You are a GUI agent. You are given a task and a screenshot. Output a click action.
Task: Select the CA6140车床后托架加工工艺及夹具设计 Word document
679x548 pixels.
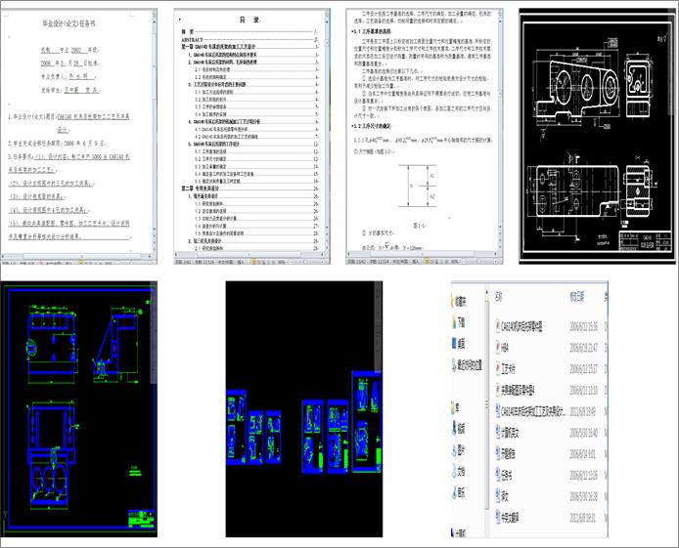530,411
